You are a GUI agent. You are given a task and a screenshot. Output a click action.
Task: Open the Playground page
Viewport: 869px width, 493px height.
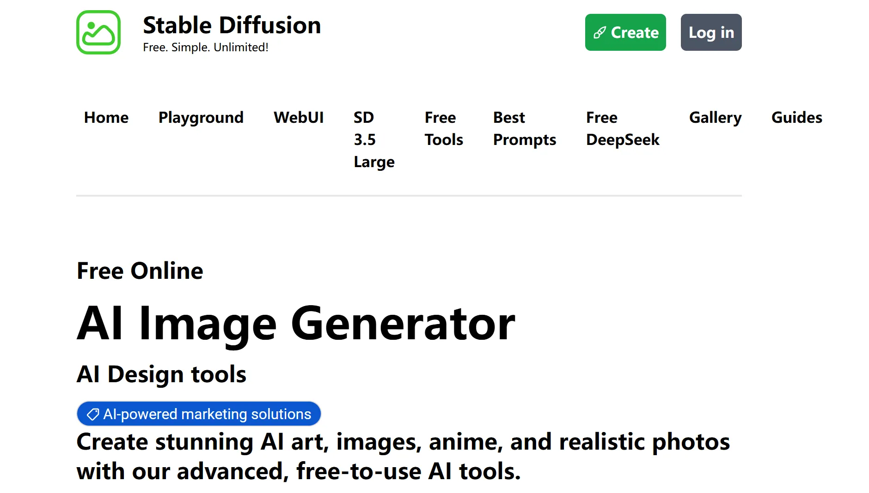pyautogui.click(x=201, y=117)
